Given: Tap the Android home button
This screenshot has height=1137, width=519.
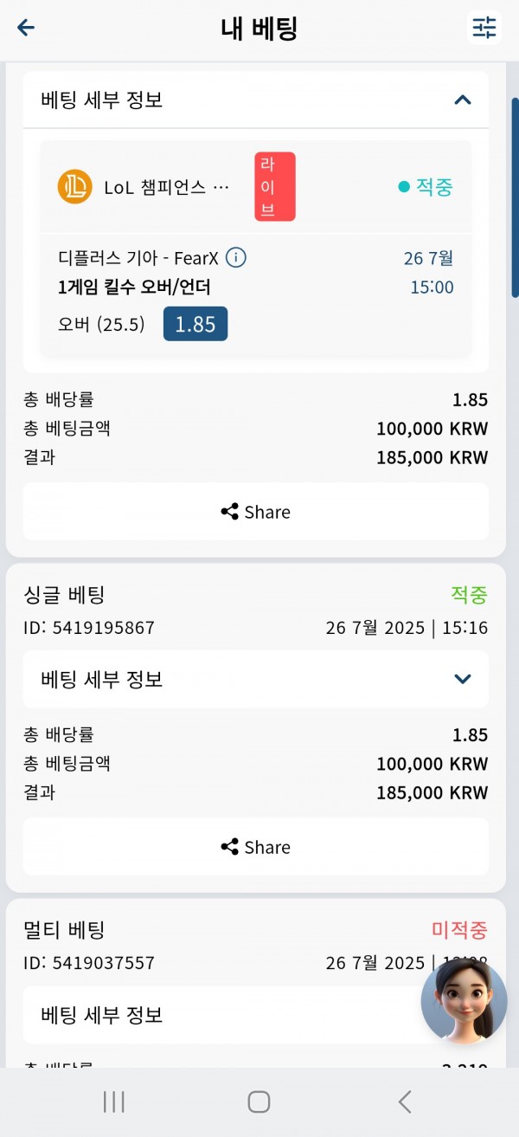Looking at the screenshot, I should (x=259, y=1101).
